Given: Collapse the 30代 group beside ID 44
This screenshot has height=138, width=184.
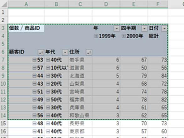Looking at the screenshot, I should point(48,76).
